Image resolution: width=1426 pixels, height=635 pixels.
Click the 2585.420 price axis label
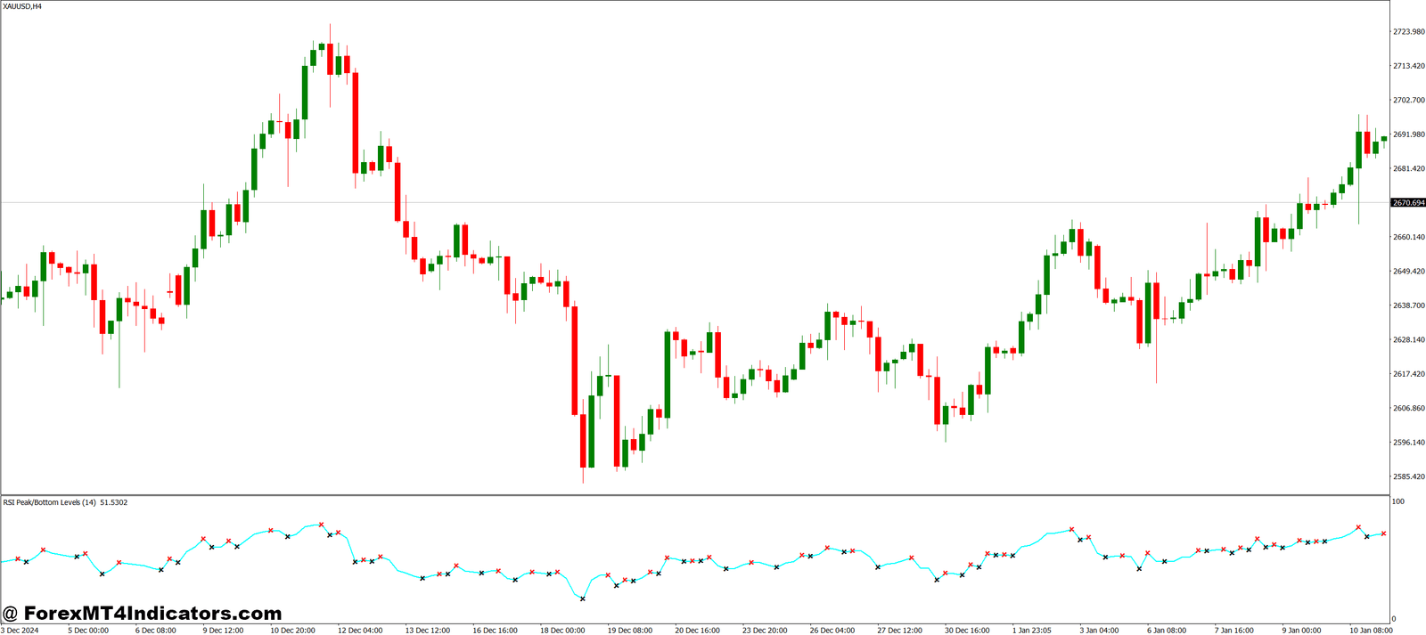pyautogui.click(x=1408, y=476)
